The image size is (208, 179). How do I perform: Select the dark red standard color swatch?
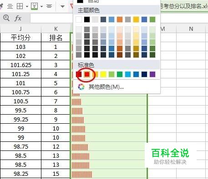coord(79,74)
